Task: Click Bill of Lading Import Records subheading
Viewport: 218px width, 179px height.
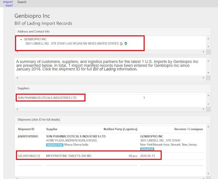Action: coord(43,24)
